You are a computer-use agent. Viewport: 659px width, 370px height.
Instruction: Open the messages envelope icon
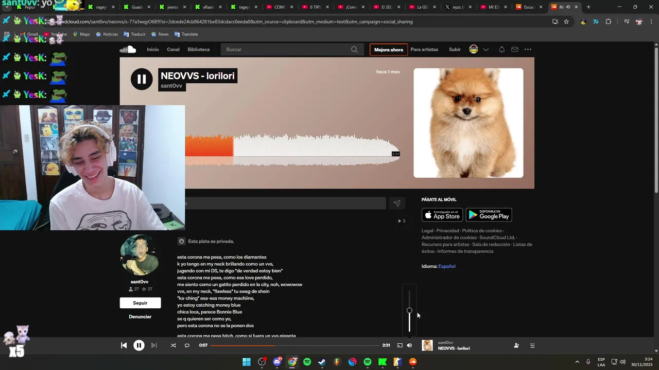pyautogui.click(x=514, y=49)
